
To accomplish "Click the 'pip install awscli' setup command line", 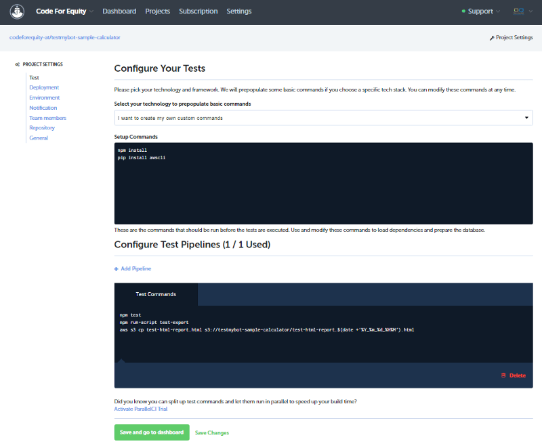I will pyautogui.click(x=142, y=158).
